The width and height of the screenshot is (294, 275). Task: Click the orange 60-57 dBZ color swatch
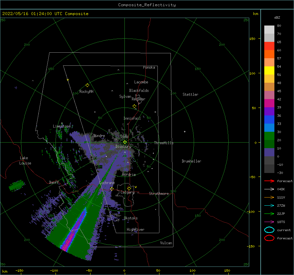coord(269,54)
